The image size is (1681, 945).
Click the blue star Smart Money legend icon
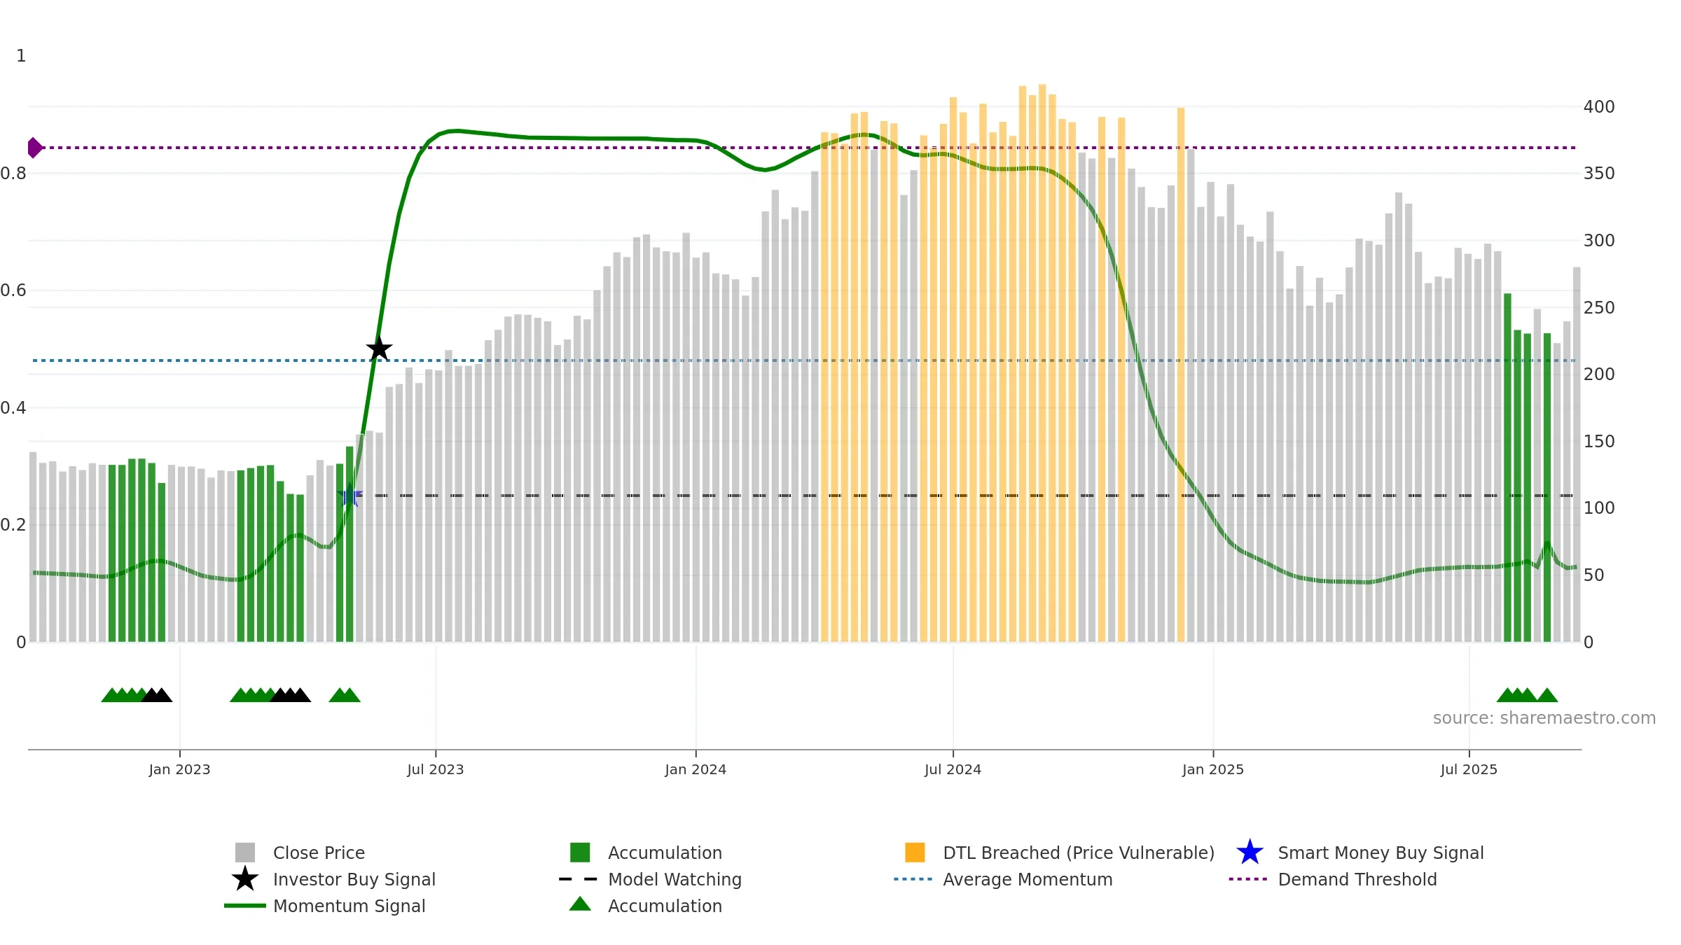(x=1250, y=853)
